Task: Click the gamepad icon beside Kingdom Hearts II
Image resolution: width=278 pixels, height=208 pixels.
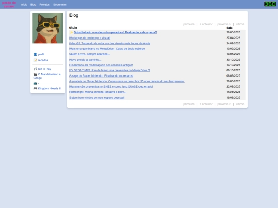Action: click(36, 88)
